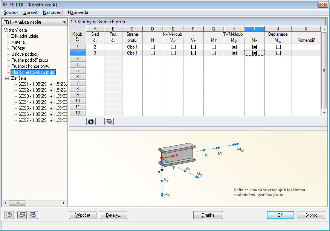Select load combination SZS2 in tree
330x231 pixels.
pos(43,90)
